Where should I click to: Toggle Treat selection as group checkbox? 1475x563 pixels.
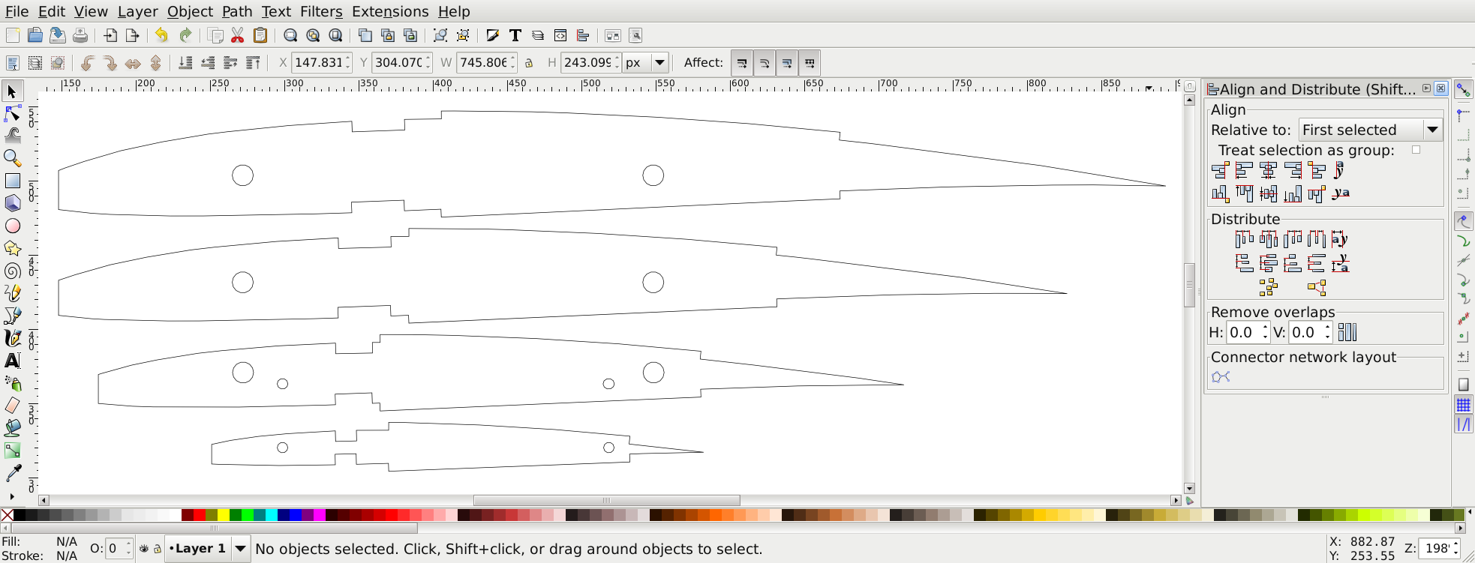pos(1416,150)
